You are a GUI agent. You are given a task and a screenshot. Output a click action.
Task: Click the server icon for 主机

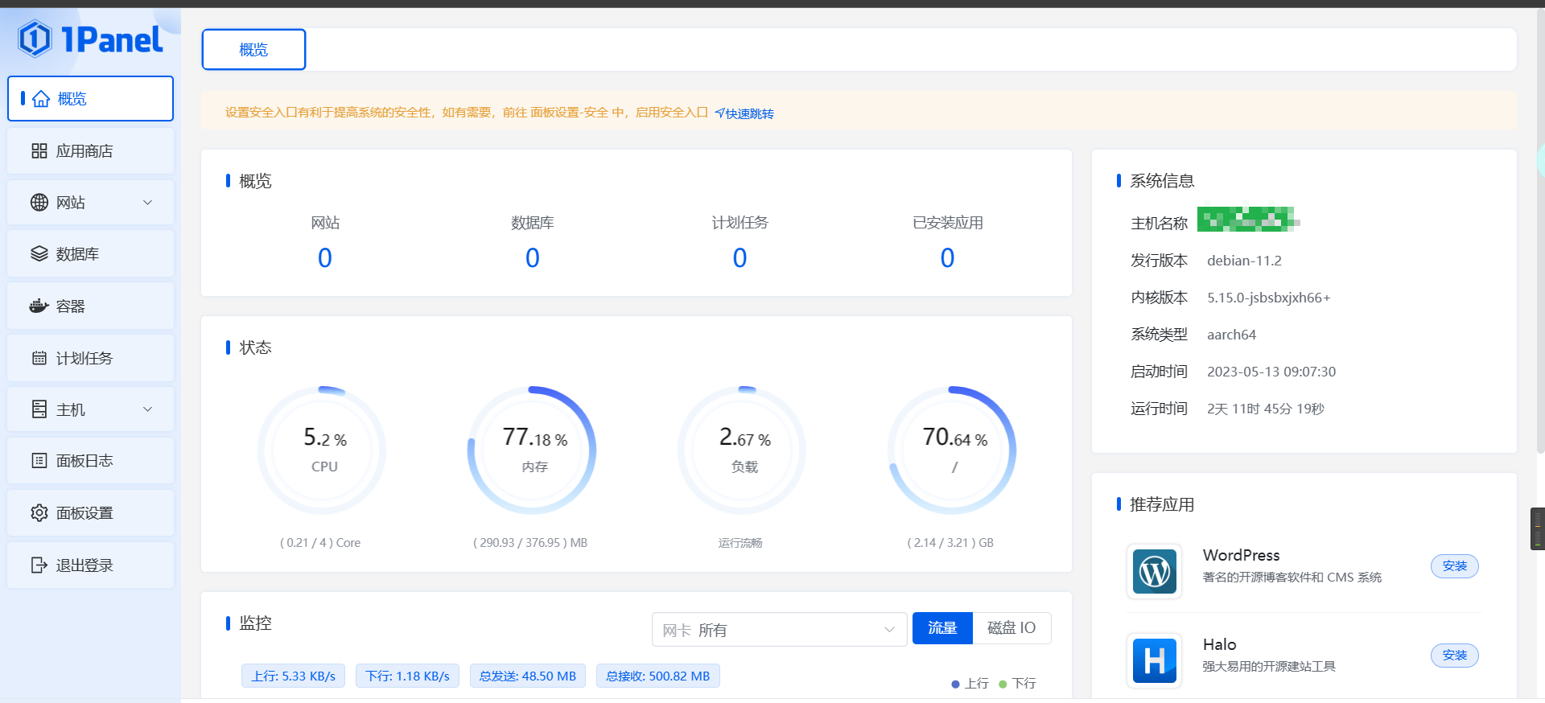click(x=39, y=409)
